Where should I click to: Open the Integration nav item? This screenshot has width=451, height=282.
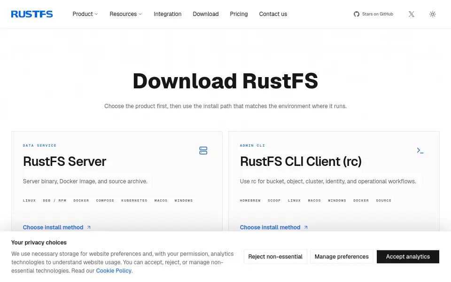click(167, 14)
